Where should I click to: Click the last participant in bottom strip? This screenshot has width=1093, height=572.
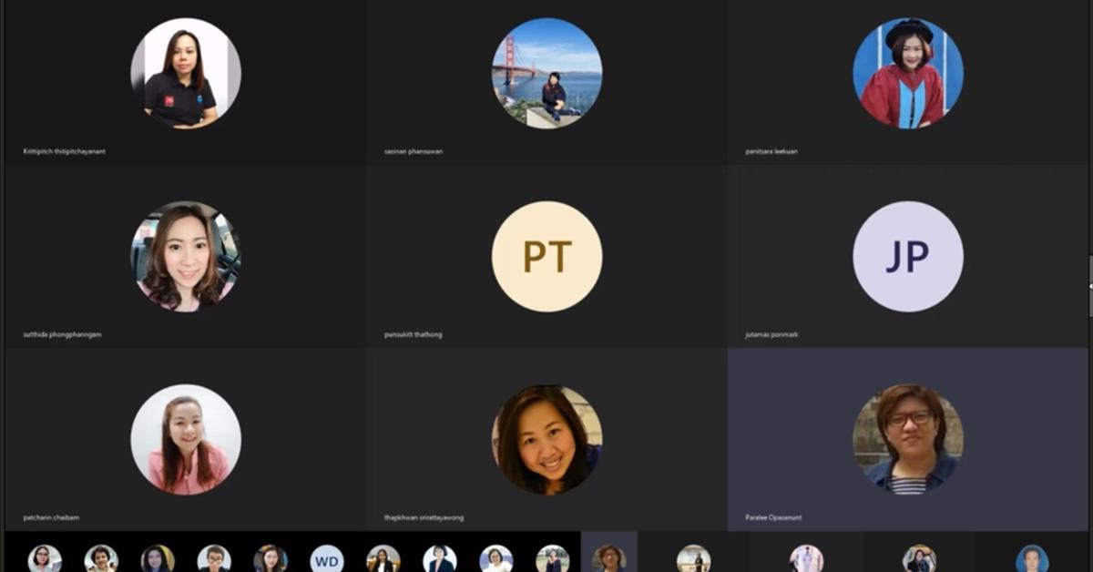1032,558
